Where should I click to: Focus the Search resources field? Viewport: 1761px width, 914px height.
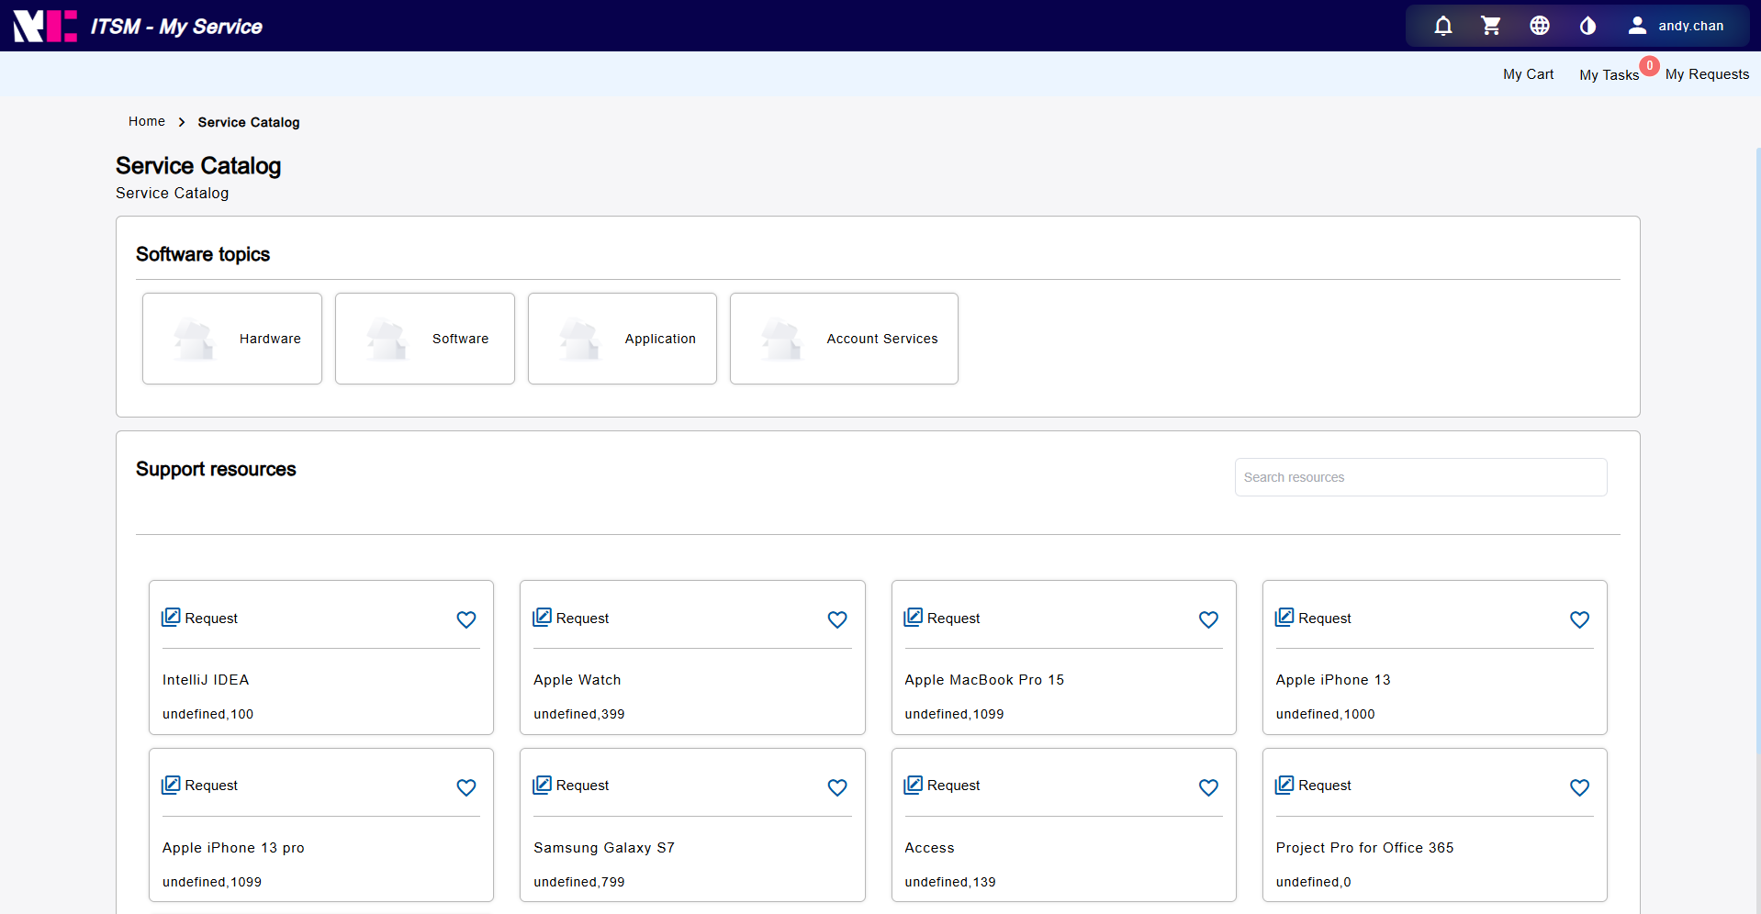click(1420, 477)
